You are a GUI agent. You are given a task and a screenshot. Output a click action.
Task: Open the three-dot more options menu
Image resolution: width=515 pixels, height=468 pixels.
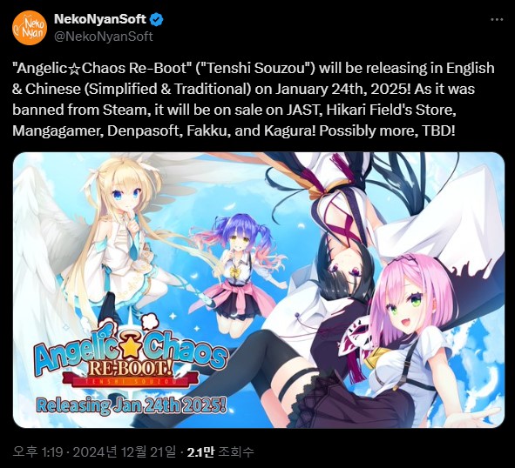pos(497,20)
